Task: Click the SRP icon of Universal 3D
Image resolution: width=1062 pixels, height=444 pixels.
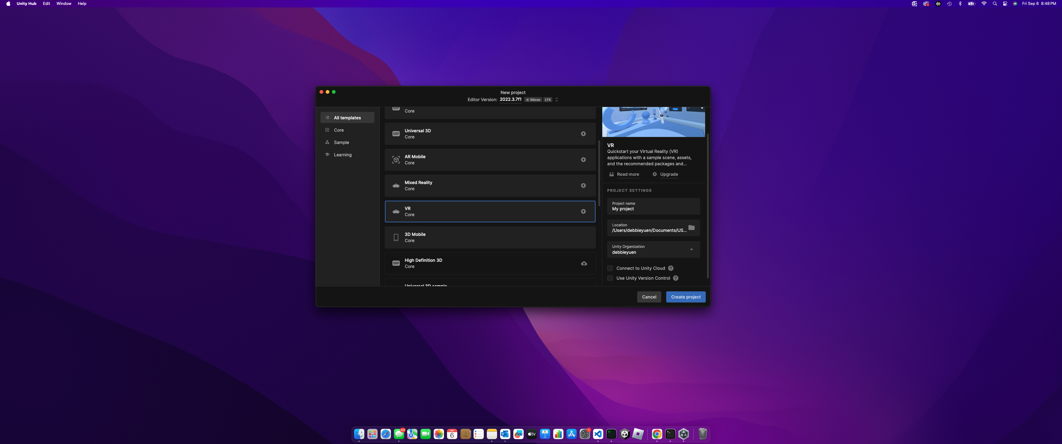Action: click(396, 134)
